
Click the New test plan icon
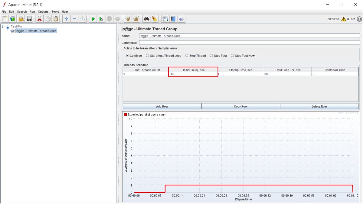pos(5,19)
